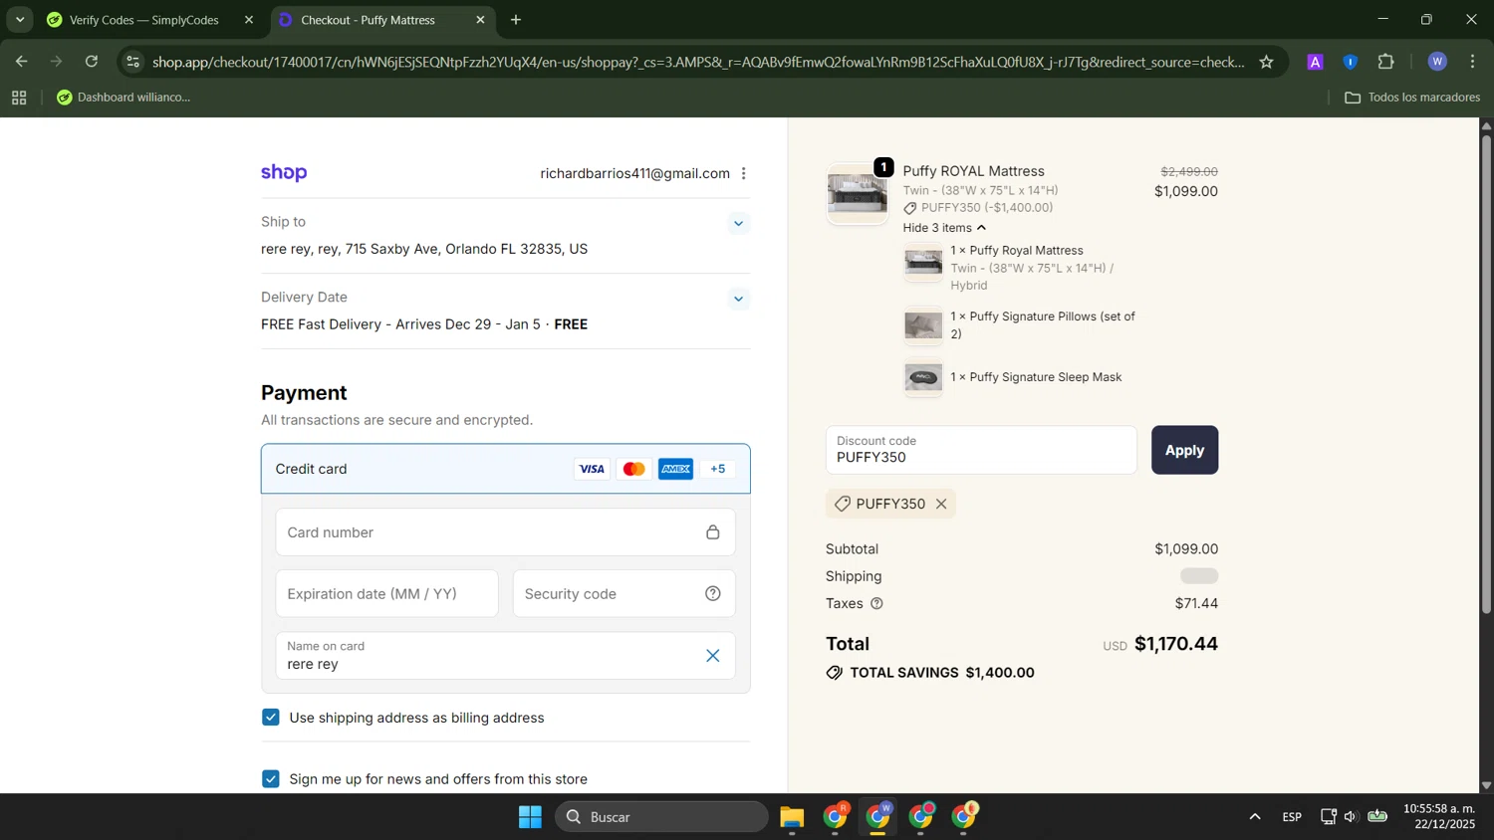Focus the Expiration date field
The height and width of the screenshot is (840, 1494).
[386, 594]
